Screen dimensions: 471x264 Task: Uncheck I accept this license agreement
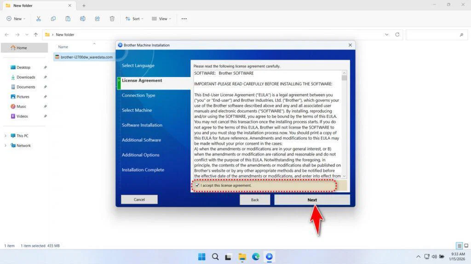coord(197,186)
